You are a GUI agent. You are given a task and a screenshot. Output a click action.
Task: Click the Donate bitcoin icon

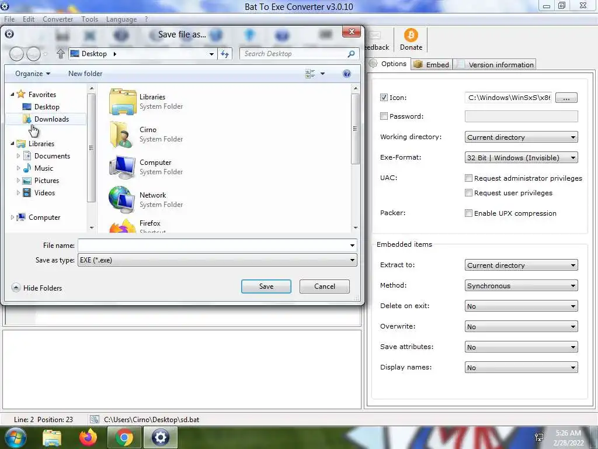(x=411, y=35)
